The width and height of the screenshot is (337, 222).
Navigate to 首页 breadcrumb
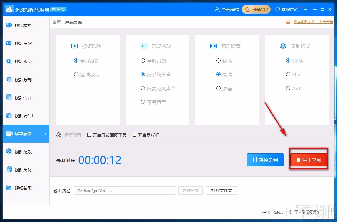[x=56, y=22]
